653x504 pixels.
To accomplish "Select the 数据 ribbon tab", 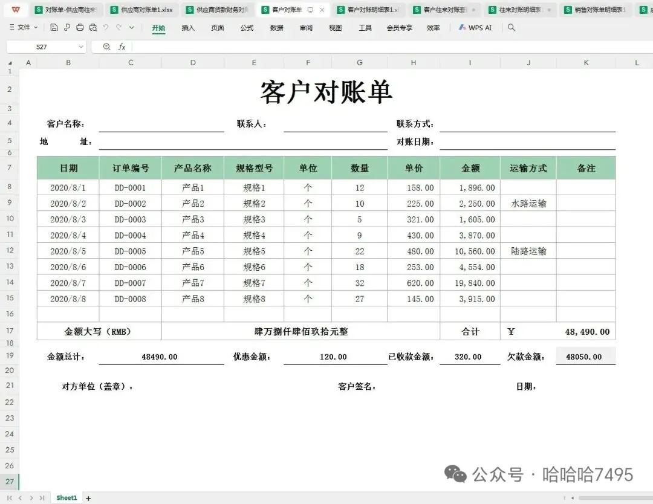I will coord(276,28).
